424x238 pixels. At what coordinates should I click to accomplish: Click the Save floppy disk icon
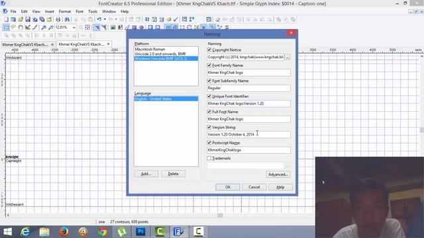28,19
